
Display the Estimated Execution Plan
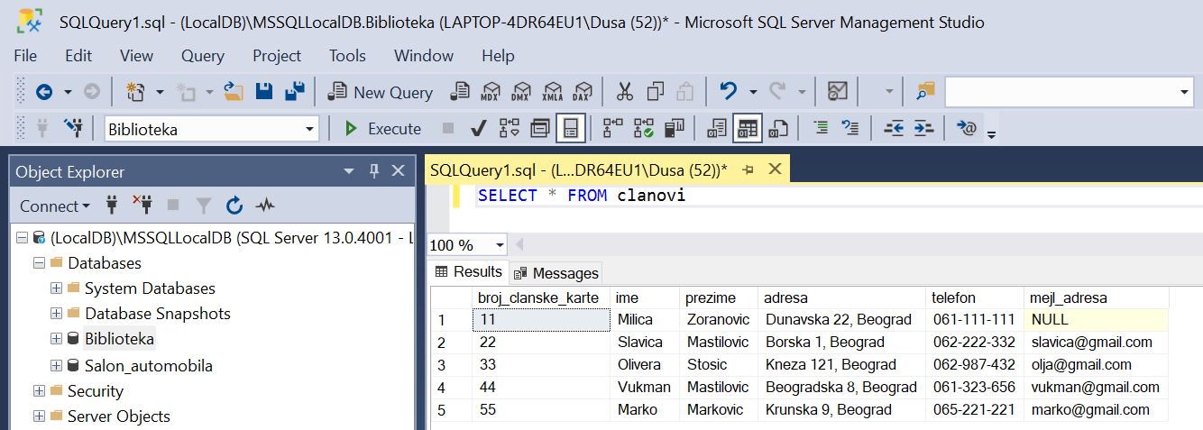pos(510,129)
